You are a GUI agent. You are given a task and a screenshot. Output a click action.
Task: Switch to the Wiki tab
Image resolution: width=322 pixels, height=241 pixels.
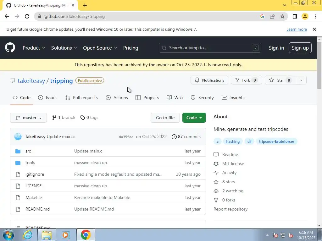click(175, 98)
